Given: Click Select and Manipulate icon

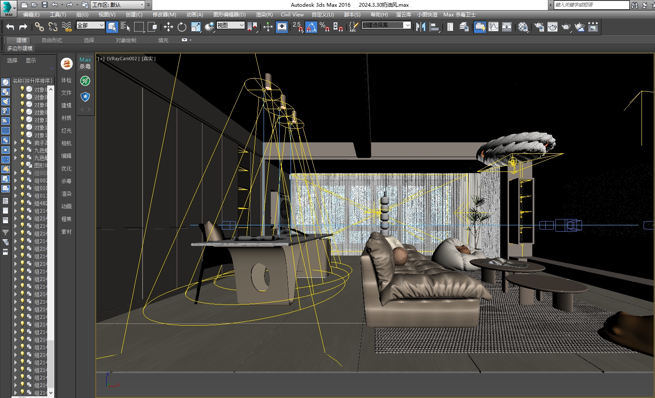Looking at the screenshot, I should coord(268,27).
